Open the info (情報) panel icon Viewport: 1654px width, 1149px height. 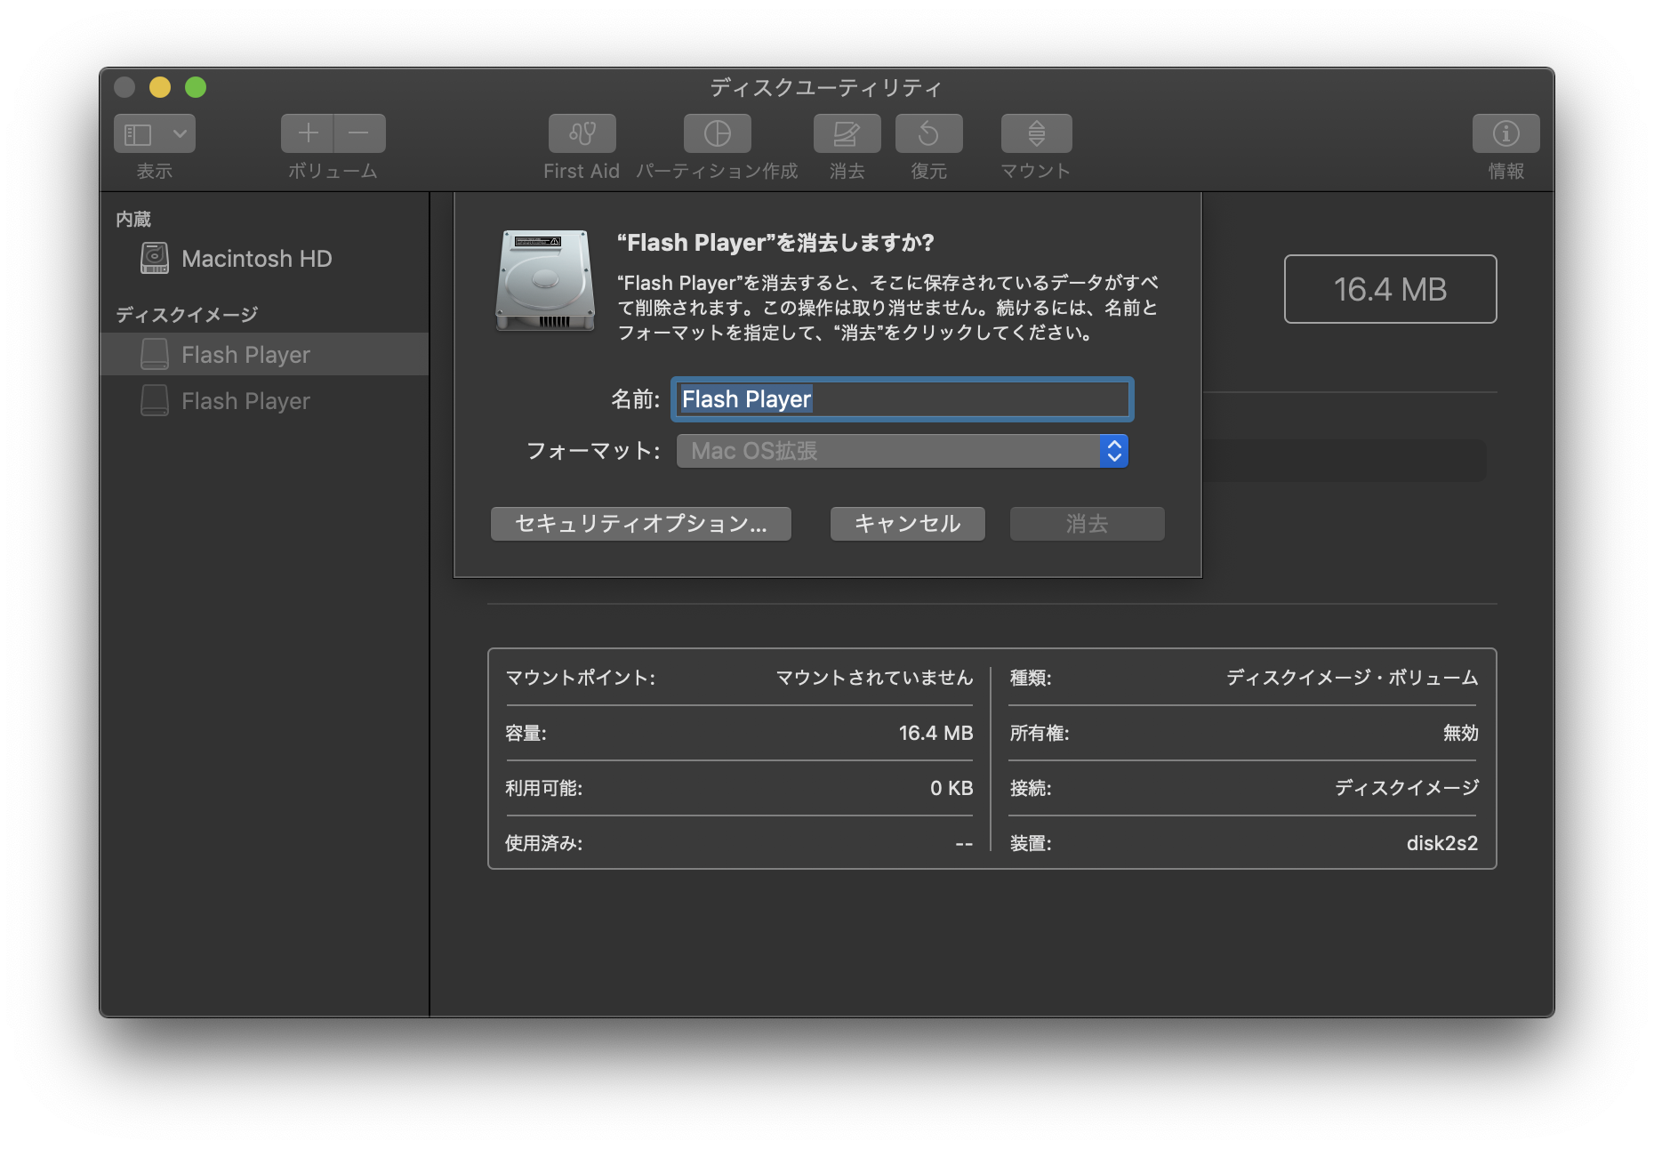pyautogui.click(x=1505, y=134)
